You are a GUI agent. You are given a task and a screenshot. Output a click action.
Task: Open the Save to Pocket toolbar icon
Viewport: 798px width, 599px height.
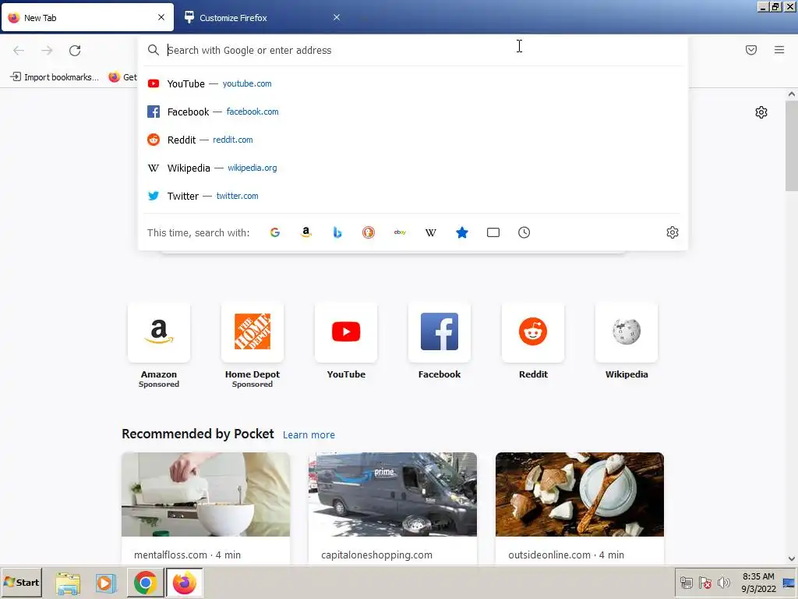pyautogui.click(x=751, y=50)
